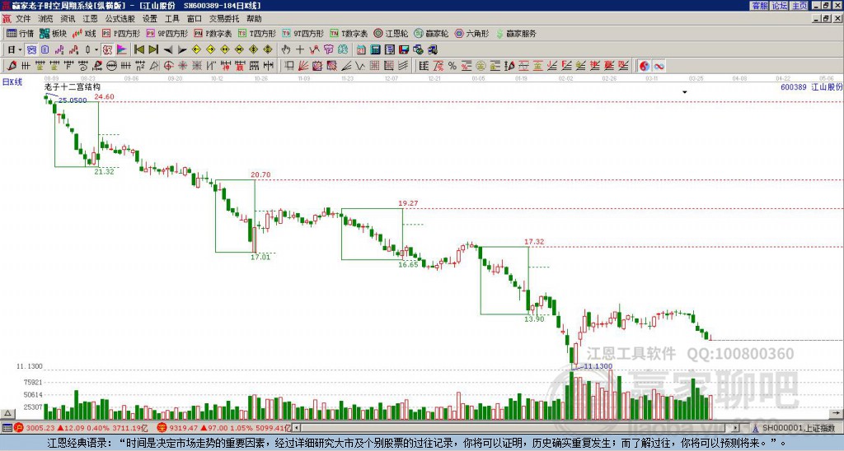The height and width of the screenshot is (451, 844).
Task: Jump to first bar icon
Action: click(x=138, y=50)
